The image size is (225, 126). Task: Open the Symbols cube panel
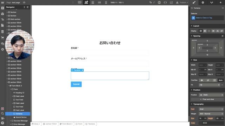point(2,14)
